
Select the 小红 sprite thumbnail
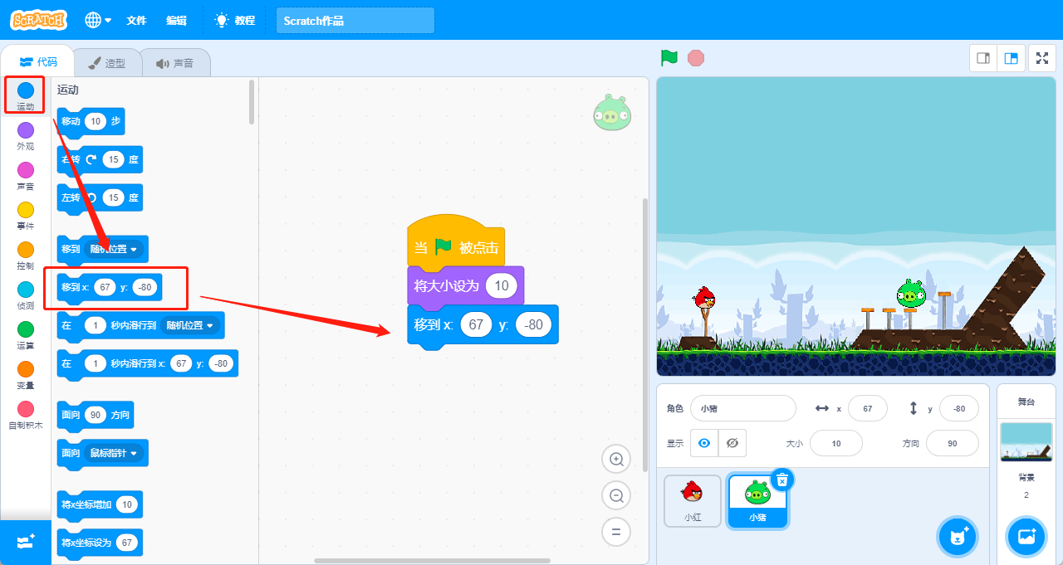pos(693,501)
